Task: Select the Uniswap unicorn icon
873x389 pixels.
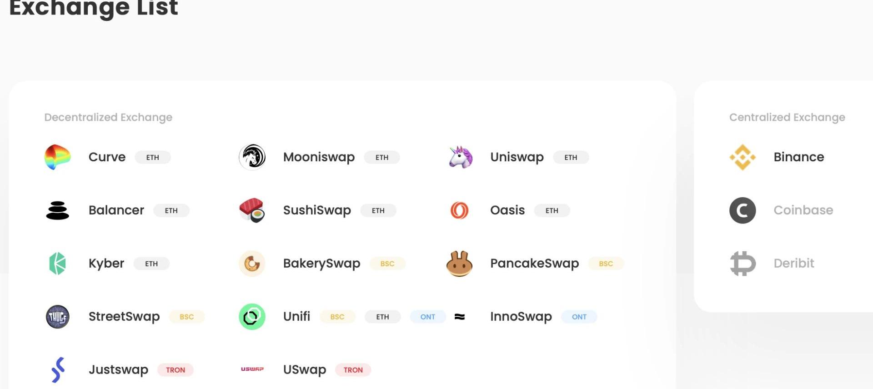Action: coord(460,157)
